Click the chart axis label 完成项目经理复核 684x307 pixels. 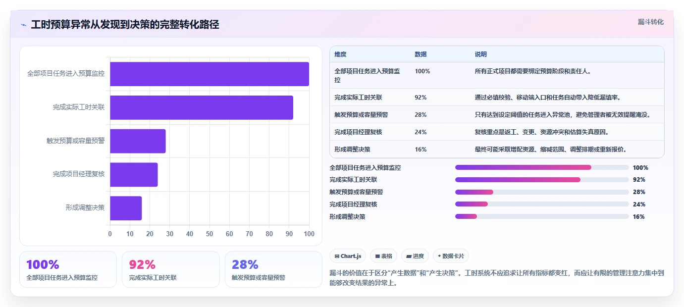pyautogui.click(x=79, y=174)
